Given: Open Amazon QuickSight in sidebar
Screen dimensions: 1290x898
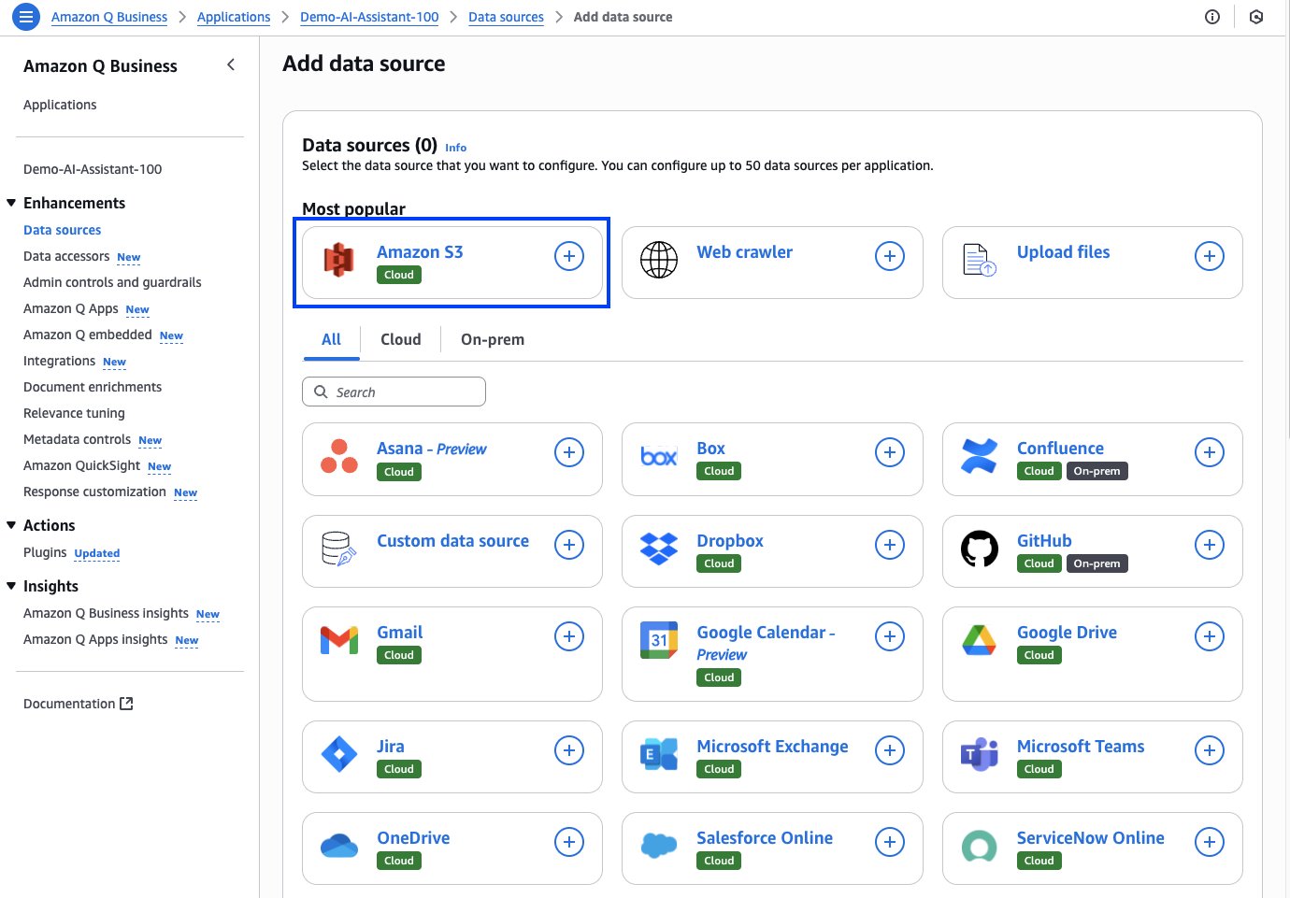Looking at the screenshot, I should (81, 465).
